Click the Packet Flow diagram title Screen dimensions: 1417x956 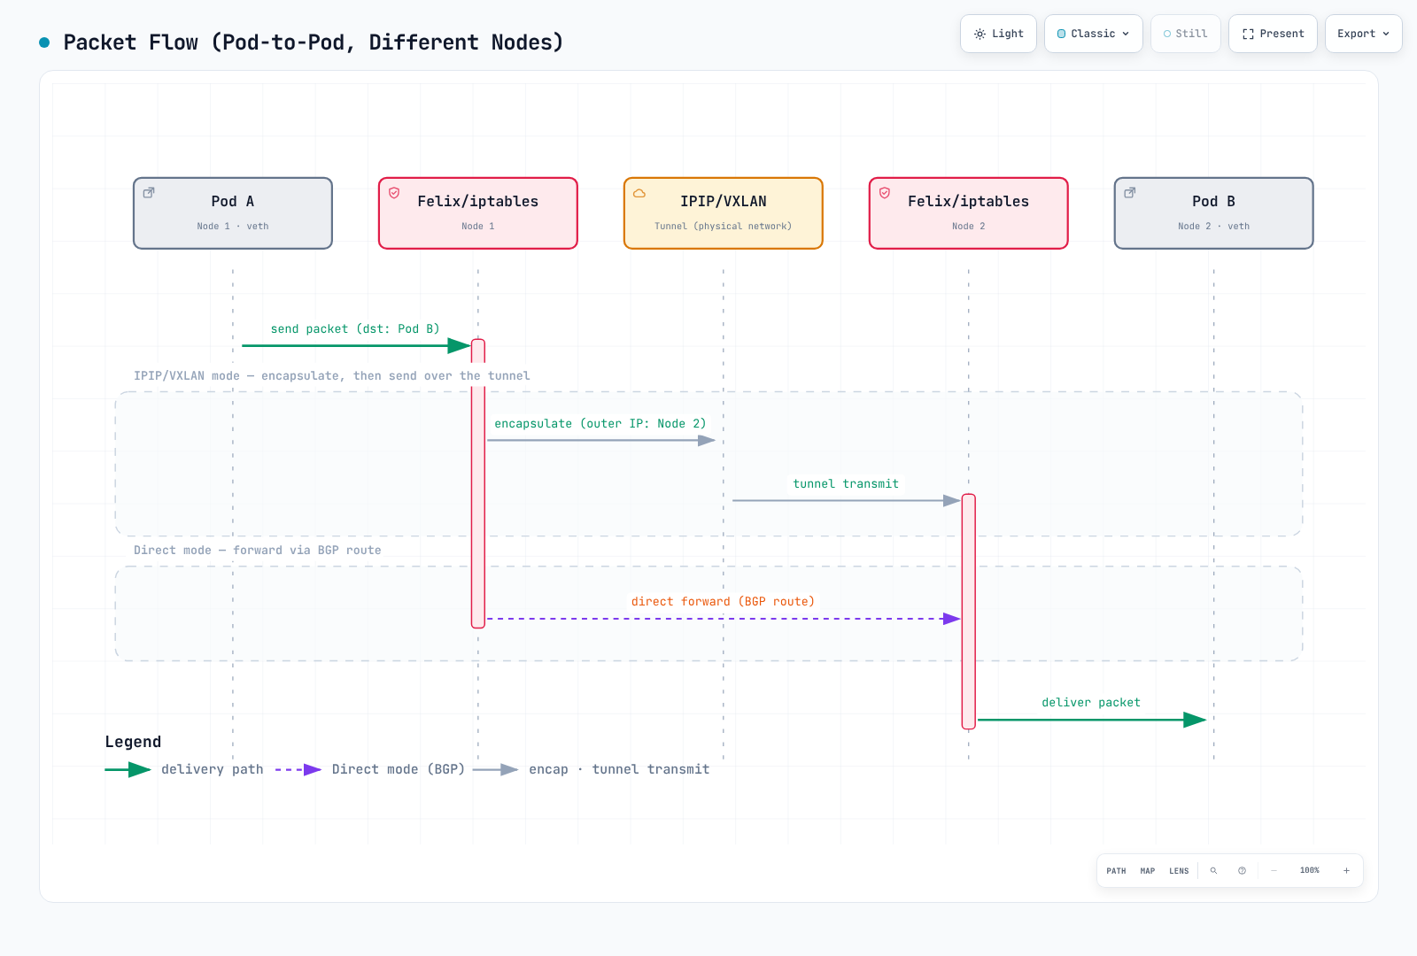(314, 42)
